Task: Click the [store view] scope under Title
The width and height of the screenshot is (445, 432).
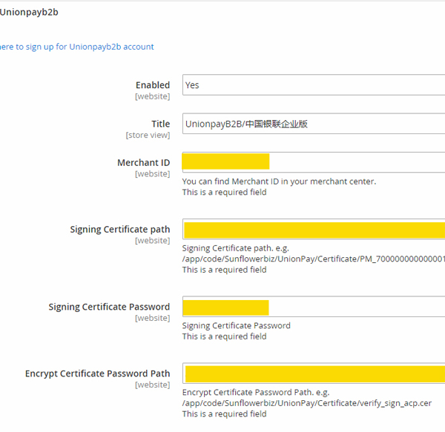Action: click(x=148, y=135)
